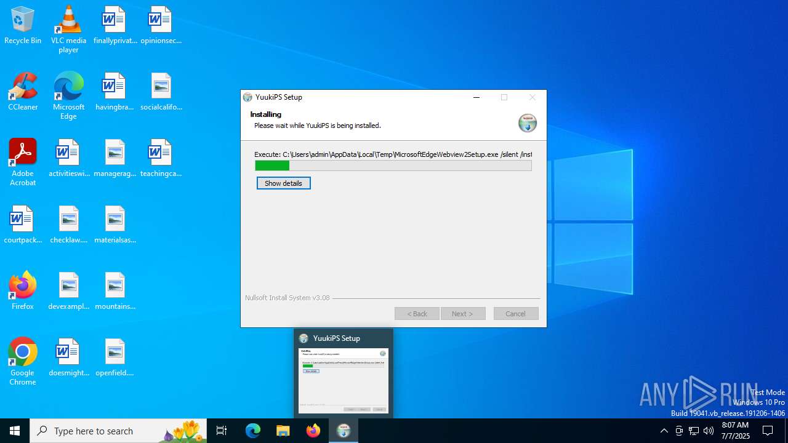Click the Cancel button in setup

tap(516, 314)
